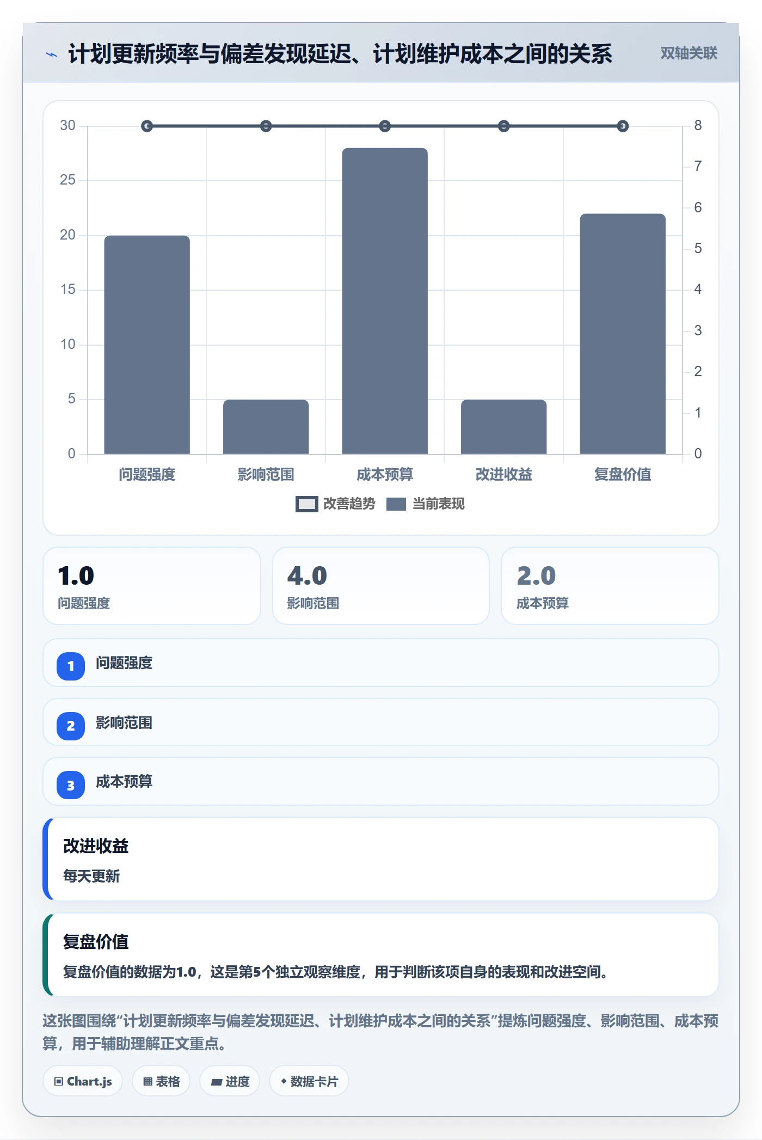
Task: Click the line point above 问题强度
Action: coord(147,126)
